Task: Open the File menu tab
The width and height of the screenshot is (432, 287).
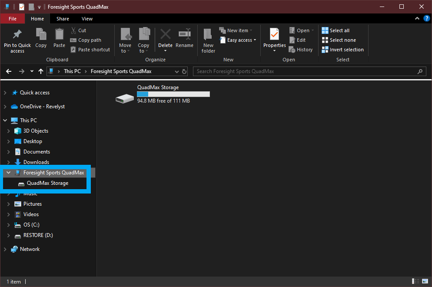Action: [13, 19]
